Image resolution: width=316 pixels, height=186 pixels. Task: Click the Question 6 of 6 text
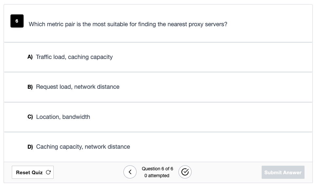pyautogui.click(x=158, y=169)
